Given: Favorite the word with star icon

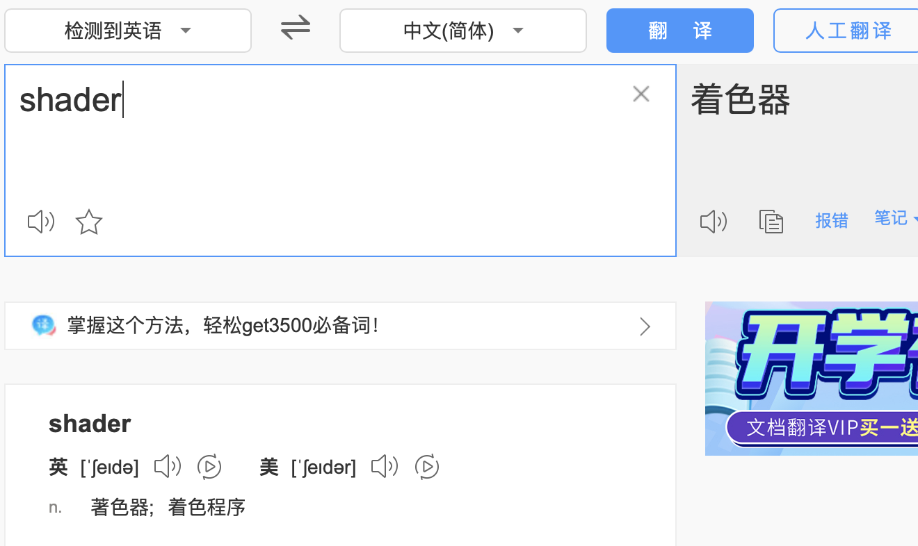Looking at the screenshot, I should coord(89,222).
